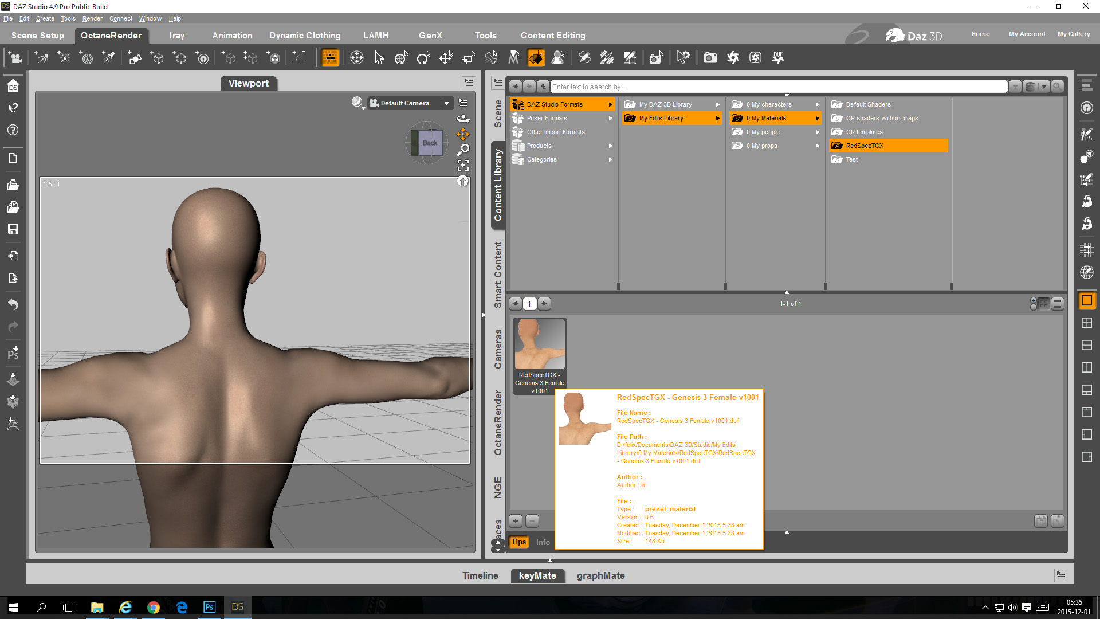This screenshot has width=1100, height=619.
Task: Select single viewport layout on right bar
Action: point(1086,300)
